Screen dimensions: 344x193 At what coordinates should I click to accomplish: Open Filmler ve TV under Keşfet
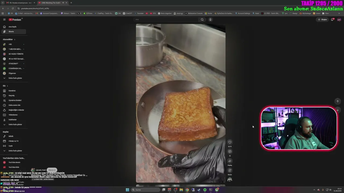tap(13, 141)
